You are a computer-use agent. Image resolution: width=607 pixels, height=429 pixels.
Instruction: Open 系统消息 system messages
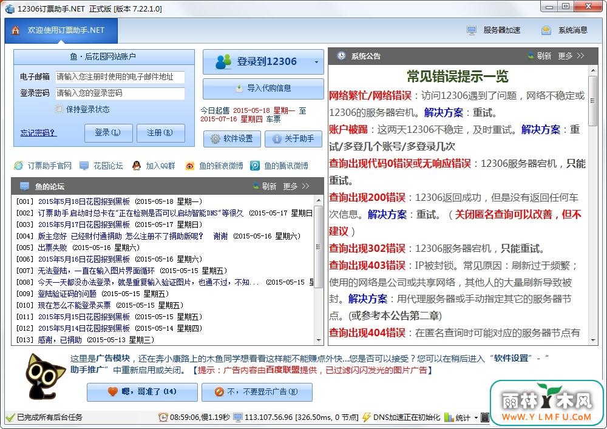pyautogui.click(x=565, y=30)
